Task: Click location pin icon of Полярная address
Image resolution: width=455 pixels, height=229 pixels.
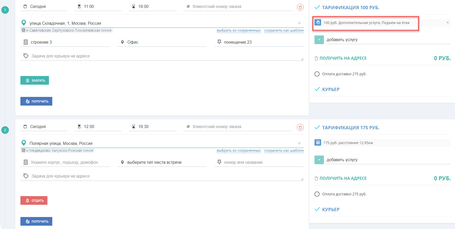Action: [24, 143]
